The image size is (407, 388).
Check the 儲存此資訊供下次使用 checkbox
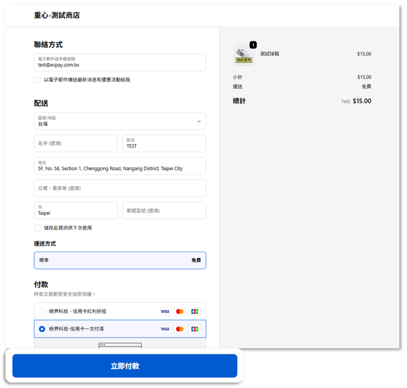click(37, 228)
